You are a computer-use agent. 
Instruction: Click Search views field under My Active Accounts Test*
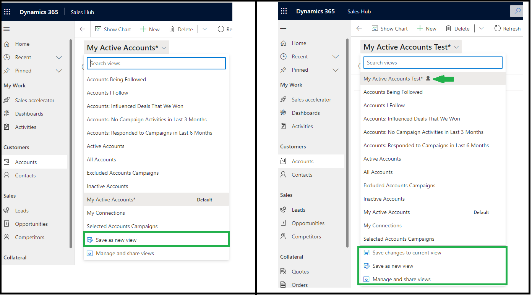coord(433,63)
